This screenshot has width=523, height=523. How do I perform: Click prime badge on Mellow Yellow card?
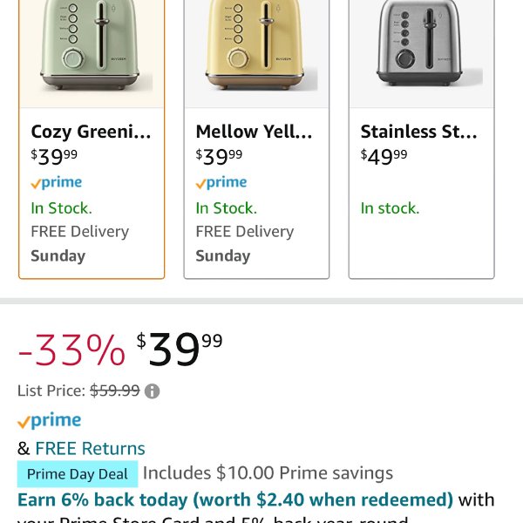point(221,183)
